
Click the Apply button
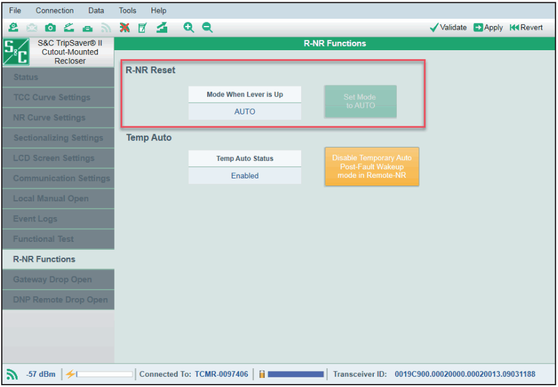[x=488, y=27]
